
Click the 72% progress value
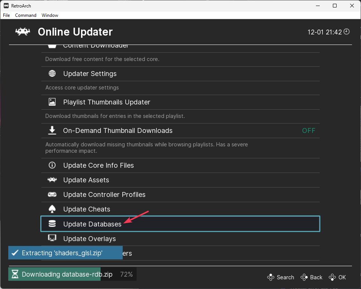pyautogui.click(x=126, y=274)
